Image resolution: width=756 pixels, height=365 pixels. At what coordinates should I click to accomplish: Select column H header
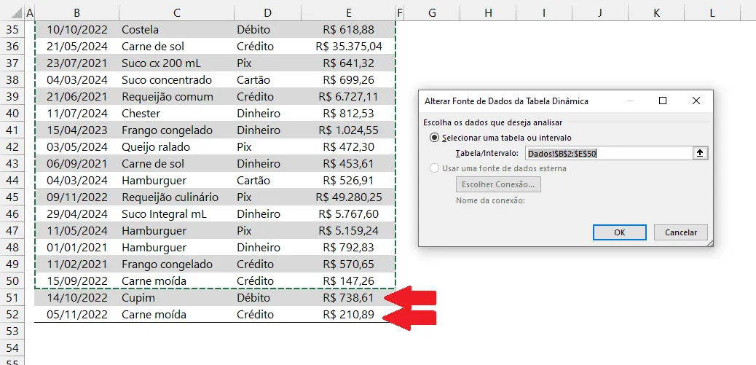pos(488,14)
